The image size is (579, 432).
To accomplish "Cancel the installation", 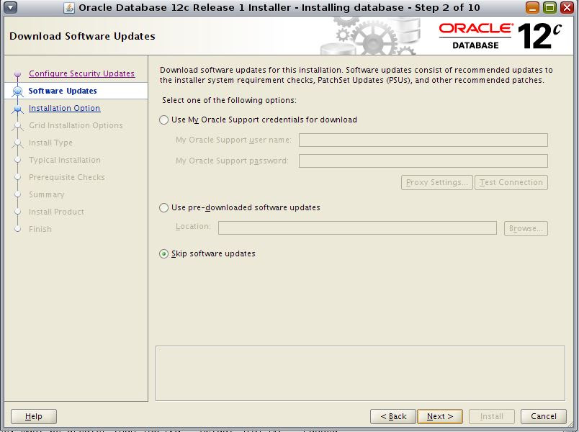I will coord(544,416).
